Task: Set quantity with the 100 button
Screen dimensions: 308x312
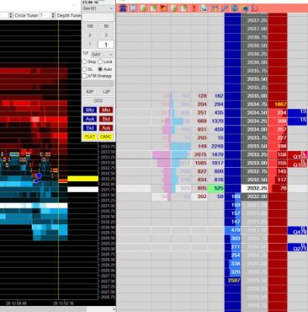Action: [90, 26]
